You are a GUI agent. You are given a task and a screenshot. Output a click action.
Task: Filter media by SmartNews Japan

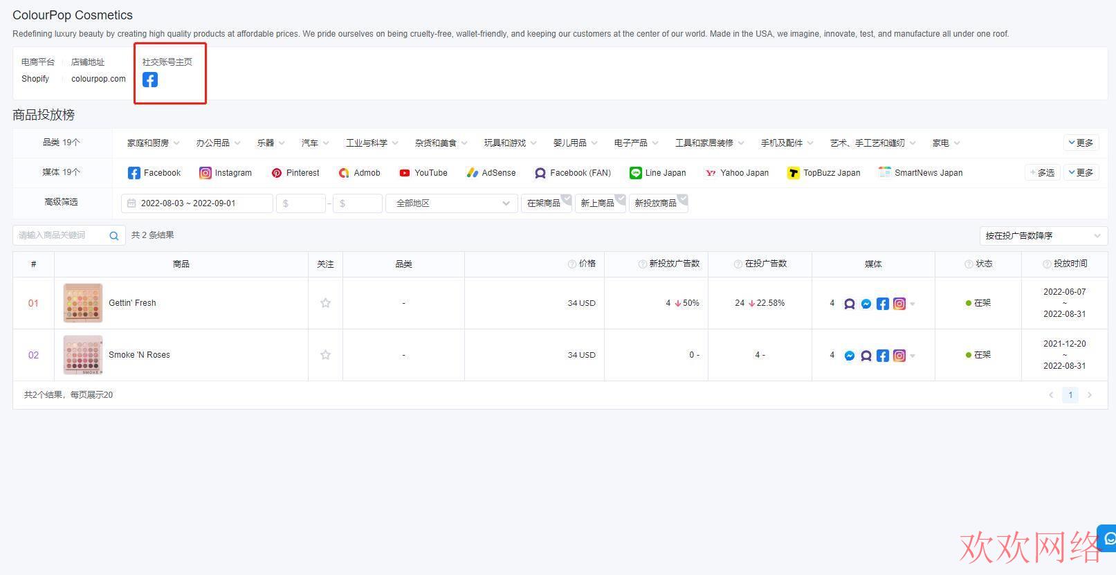(920, 173)
